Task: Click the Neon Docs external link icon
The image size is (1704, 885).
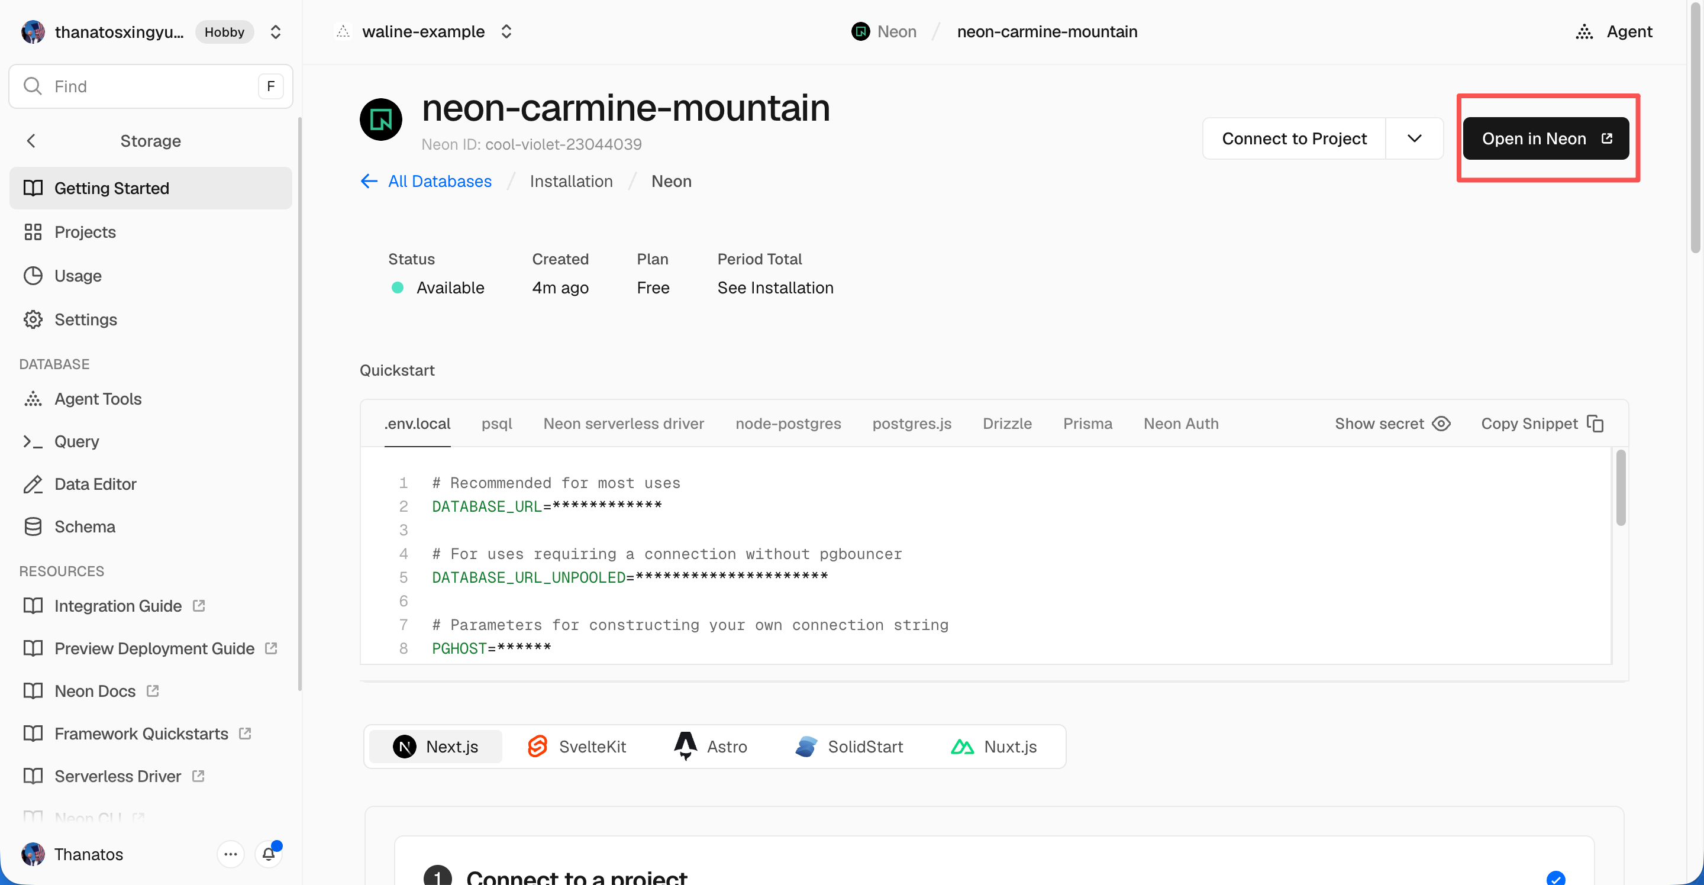Action: pyautogui.click(x=153, y=691)
